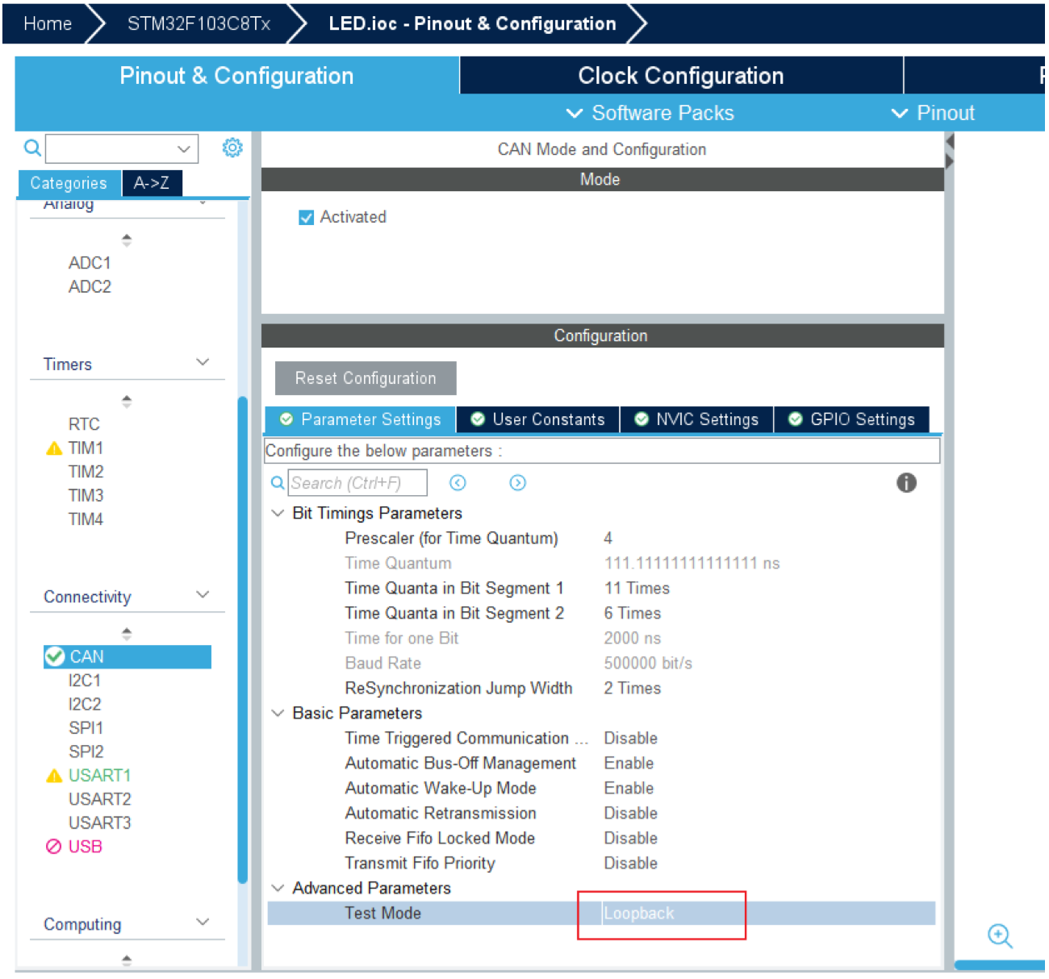This screenshot has height=979, width=1049.
Task: Select USART3 peripheral
Action: pos(99,823)
